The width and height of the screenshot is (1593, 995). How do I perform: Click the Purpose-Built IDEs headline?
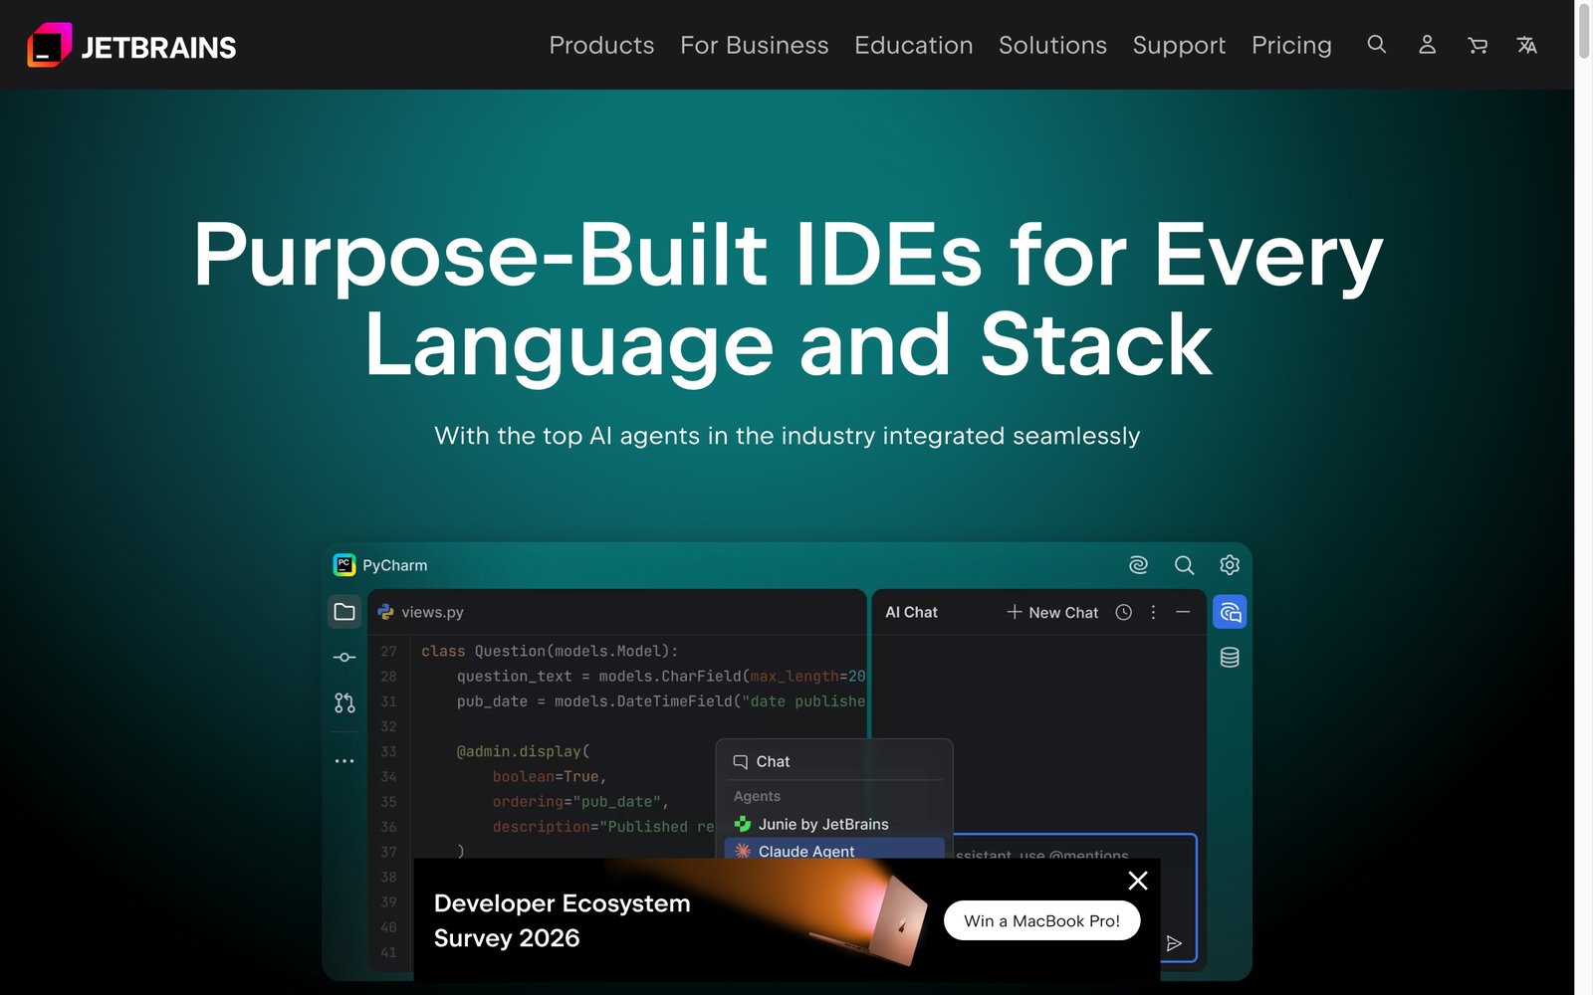(x=788, y=298)
